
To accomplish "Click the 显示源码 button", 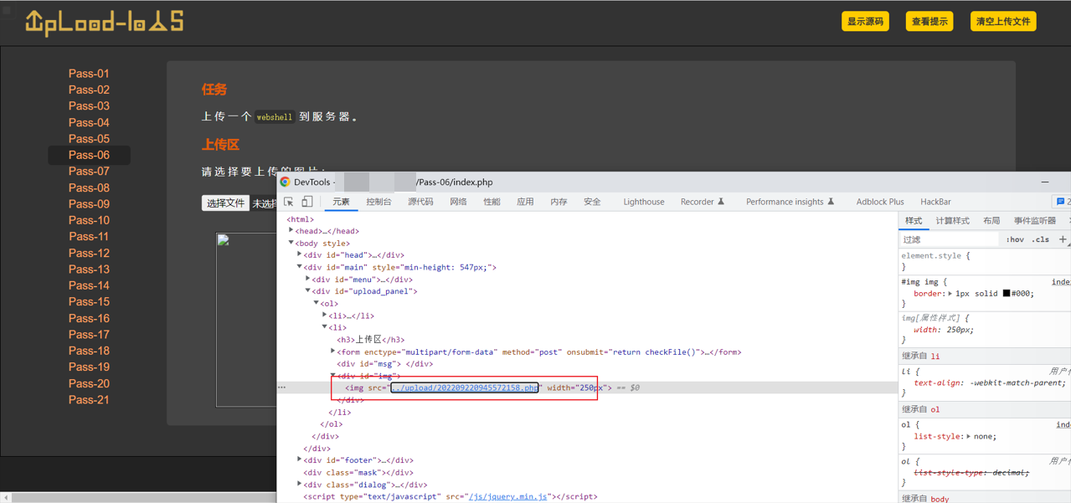I will pyautogui.click(x=865, y=22).
